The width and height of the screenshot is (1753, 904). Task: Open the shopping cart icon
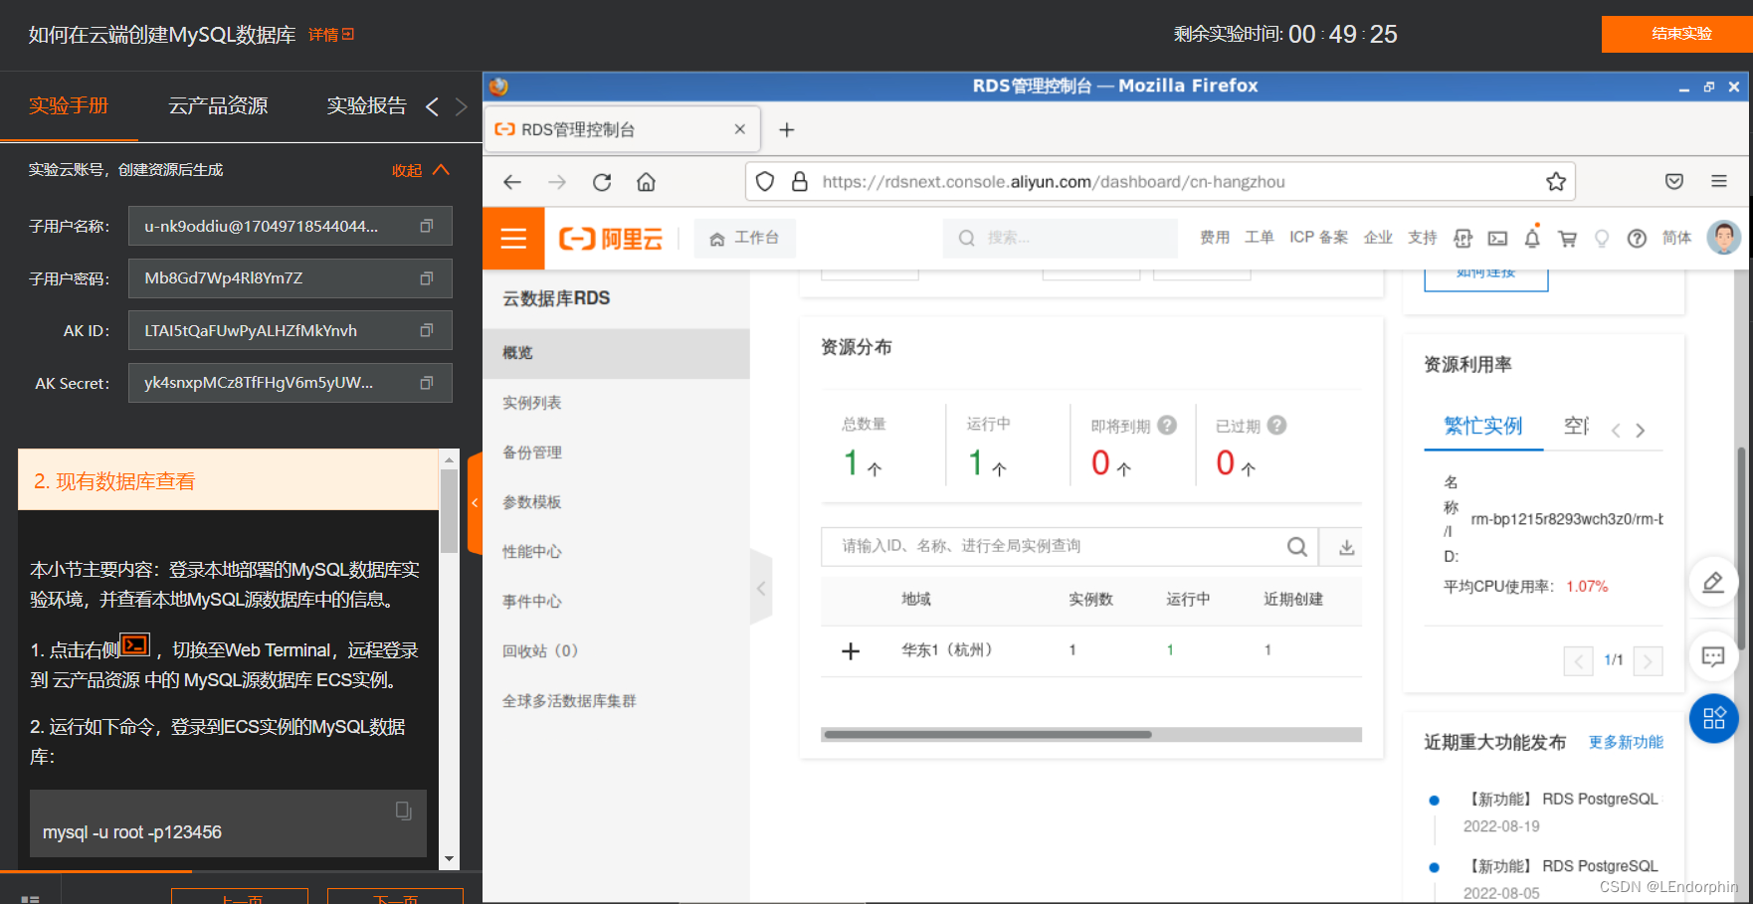1567,239
